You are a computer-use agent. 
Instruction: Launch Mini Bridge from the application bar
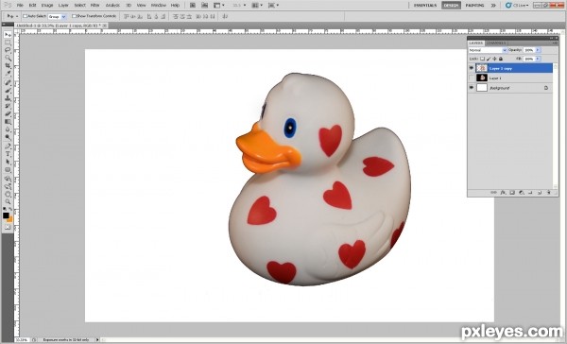[x=205, y=5]
